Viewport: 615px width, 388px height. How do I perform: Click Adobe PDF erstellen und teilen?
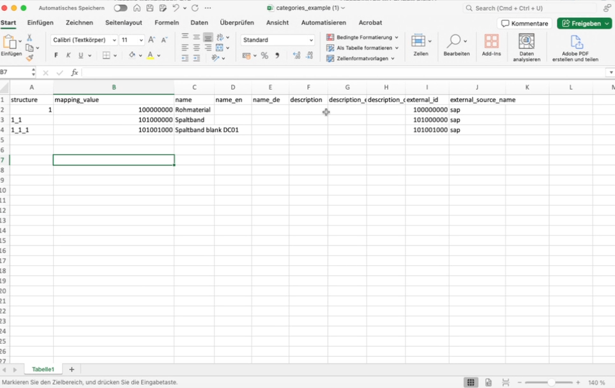coord(575,48)
